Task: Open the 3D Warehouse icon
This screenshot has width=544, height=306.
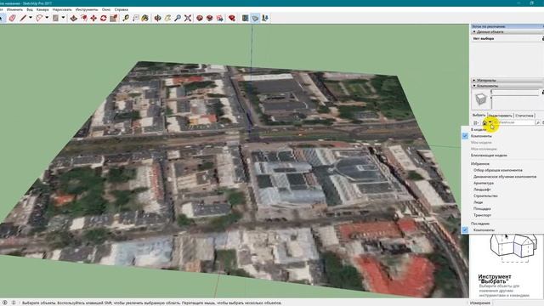Action: 200,18
